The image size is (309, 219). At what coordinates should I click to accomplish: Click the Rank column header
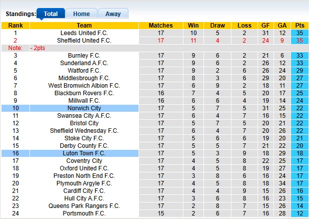pos(15,26)
